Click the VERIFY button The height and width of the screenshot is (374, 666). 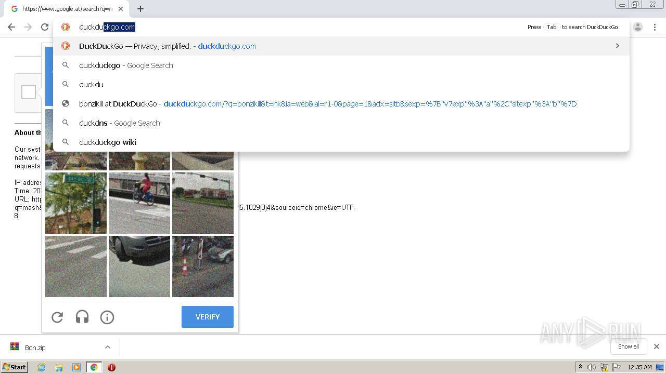[x=208, y=317]
